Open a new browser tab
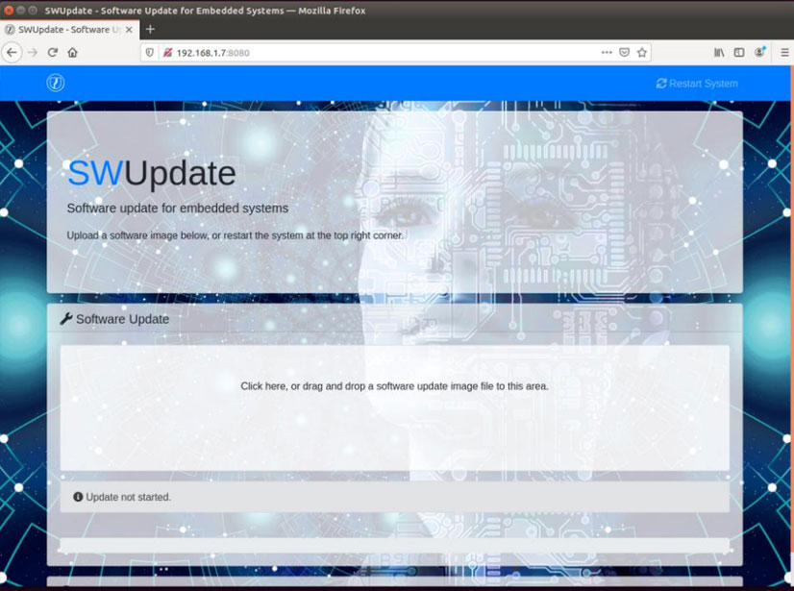The width and height of the screenshot is (794, 591). pos(149,29)
